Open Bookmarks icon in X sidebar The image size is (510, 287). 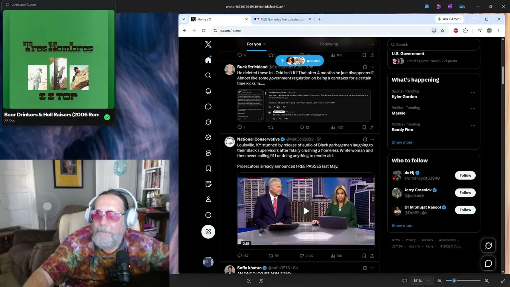[x=208, y=169]
